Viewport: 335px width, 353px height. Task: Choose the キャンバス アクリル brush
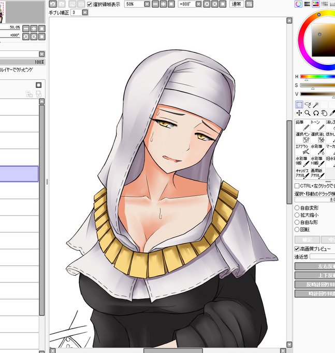click(x=302, y=174)
